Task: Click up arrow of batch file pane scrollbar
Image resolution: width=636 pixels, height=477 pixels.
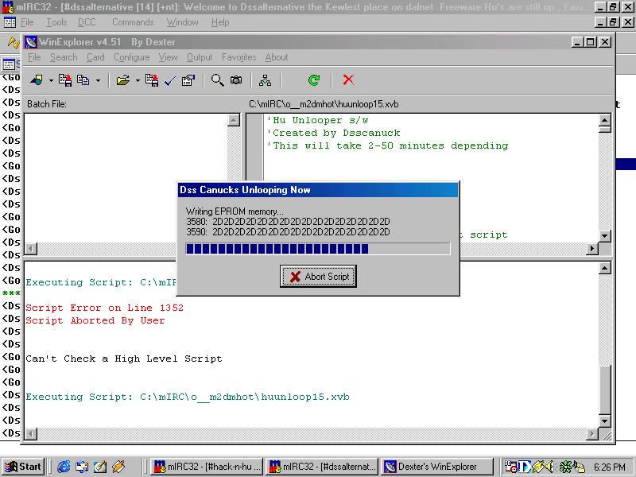Action: click(234, 120)
